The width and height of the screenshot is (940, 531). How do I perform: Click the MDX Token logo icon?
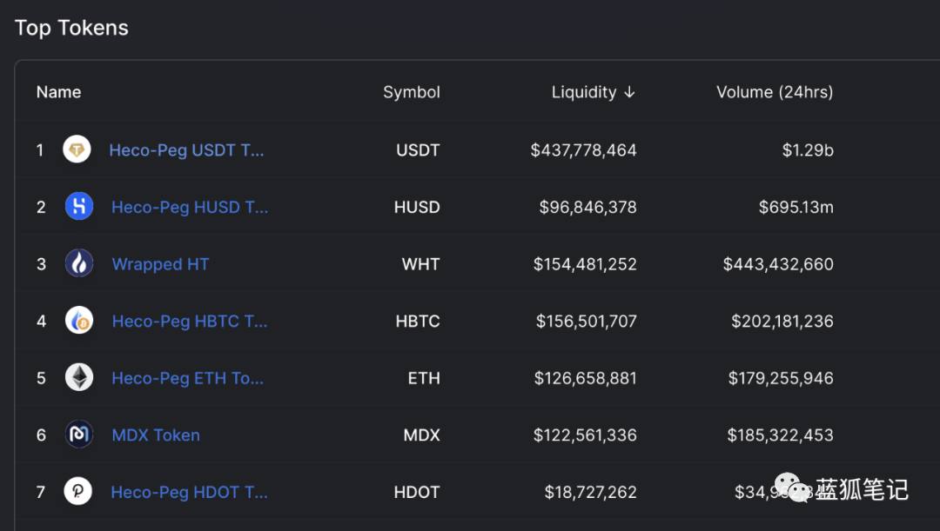pos(79,435)
